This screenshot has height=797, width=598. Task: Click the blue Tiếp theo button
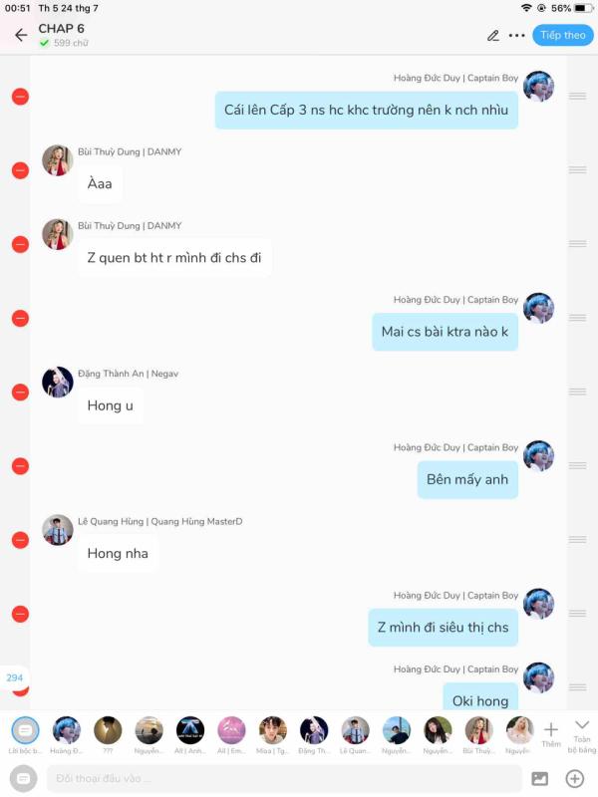(x=562, y=35)
